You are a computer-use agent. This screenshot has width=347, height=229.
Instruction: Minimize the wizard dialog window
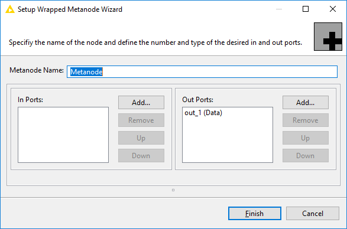pos(279,9)
